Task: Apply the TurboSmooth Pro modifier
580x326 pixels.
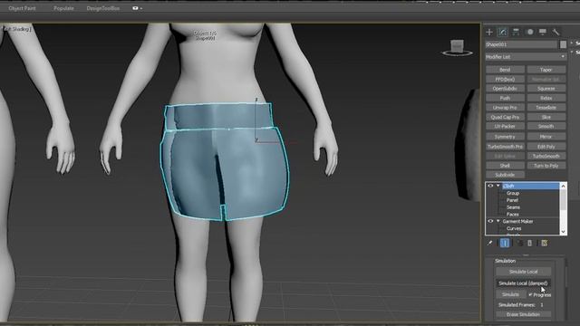Action: coord(505,147)
